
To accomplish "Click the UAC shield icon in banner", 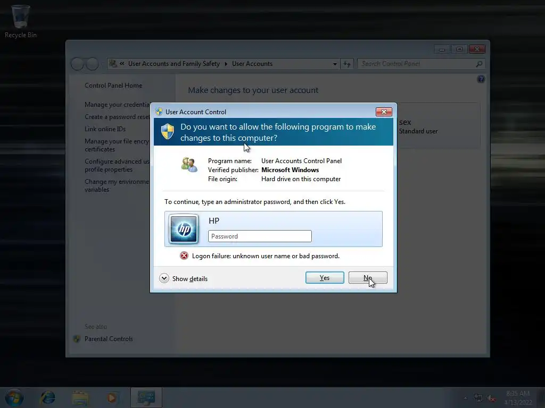I will (x=168, y=132).
